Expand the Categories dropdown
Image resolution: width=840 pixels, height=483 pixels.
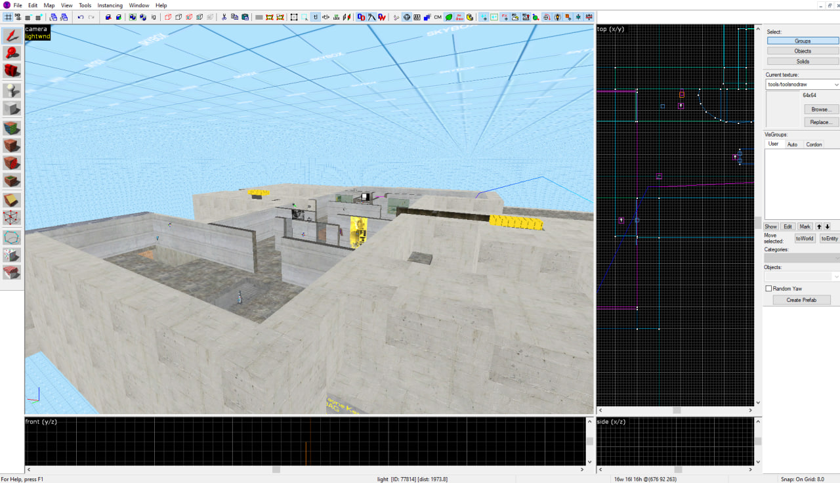pyautogui.click(x=835, y=259)
